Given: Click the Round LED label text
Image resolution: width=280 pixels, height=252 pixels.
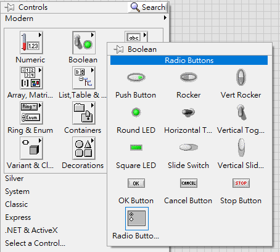Looking at the screenshot, I should [x=136, y=130].
